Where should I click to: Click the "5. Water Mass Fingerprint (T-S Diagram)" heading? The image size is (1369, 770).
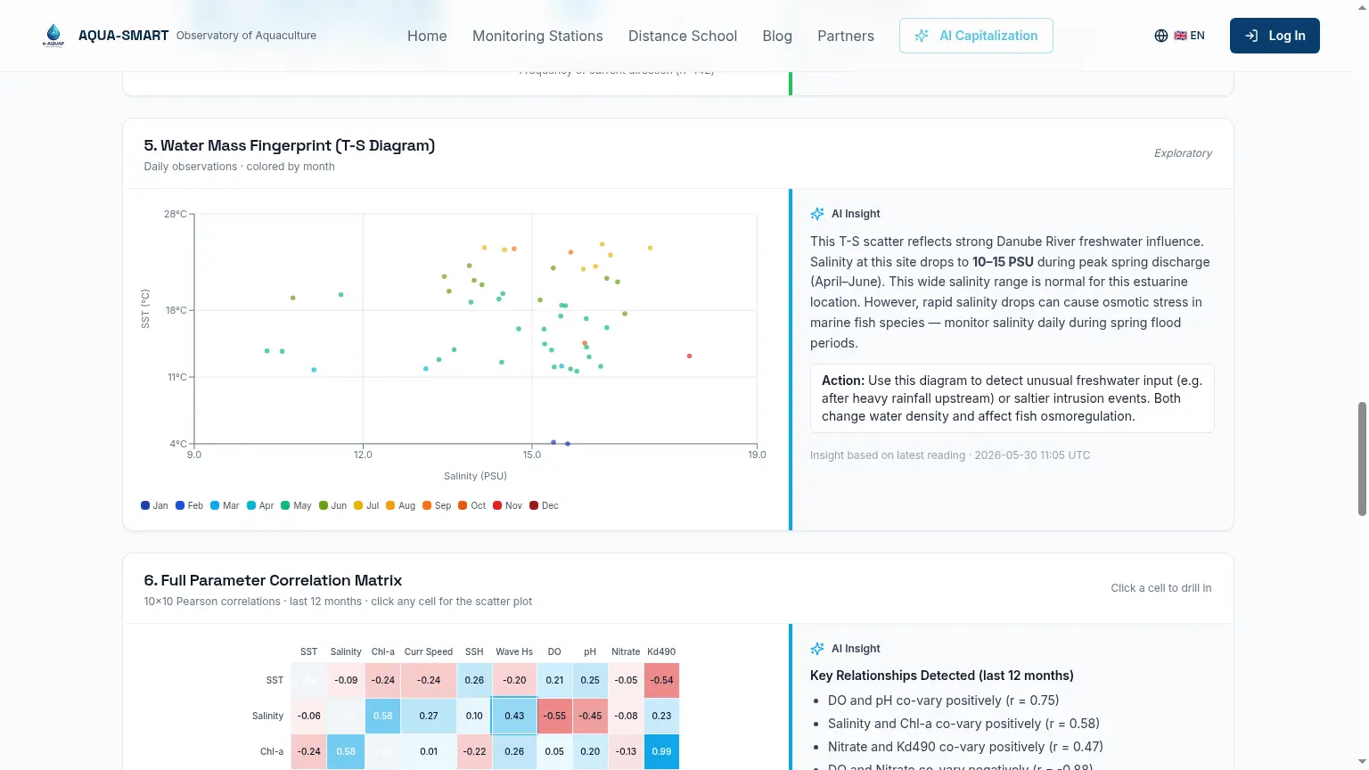tap(290, 145)
